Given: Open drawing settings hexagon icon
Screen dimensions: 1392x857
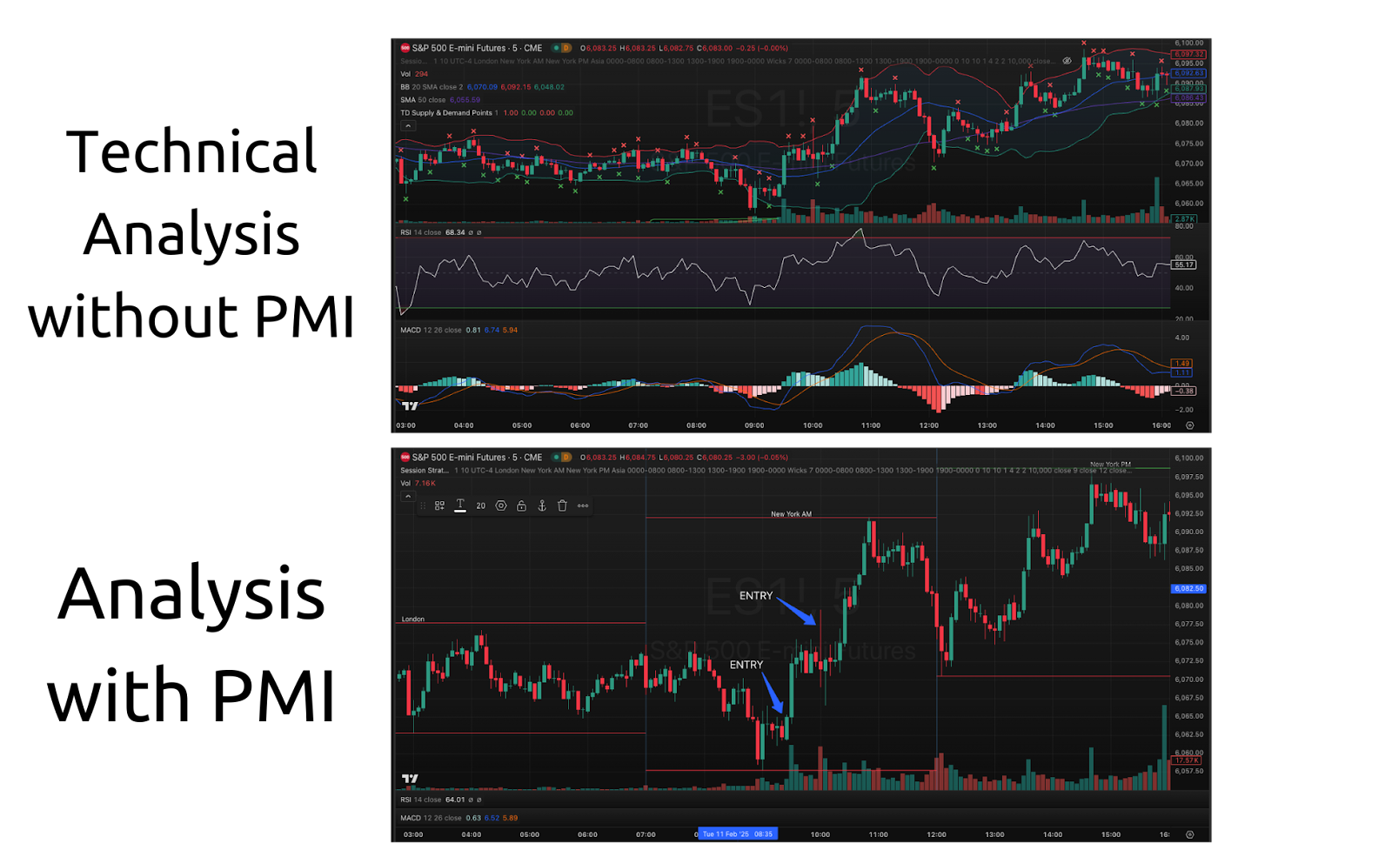Looking at the screenshot, I should [501, 505].
